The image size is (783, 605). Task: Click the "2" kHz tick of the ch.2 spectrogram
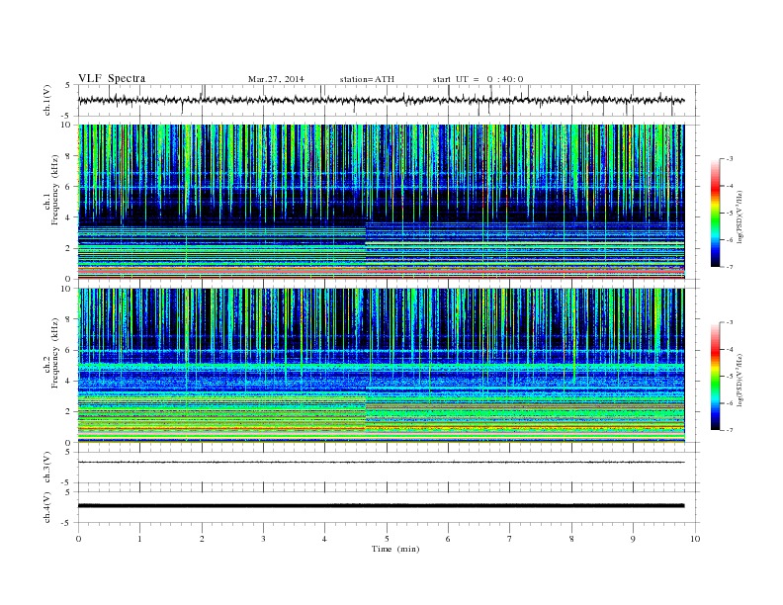pyautogui.click(x=68, y=412)
